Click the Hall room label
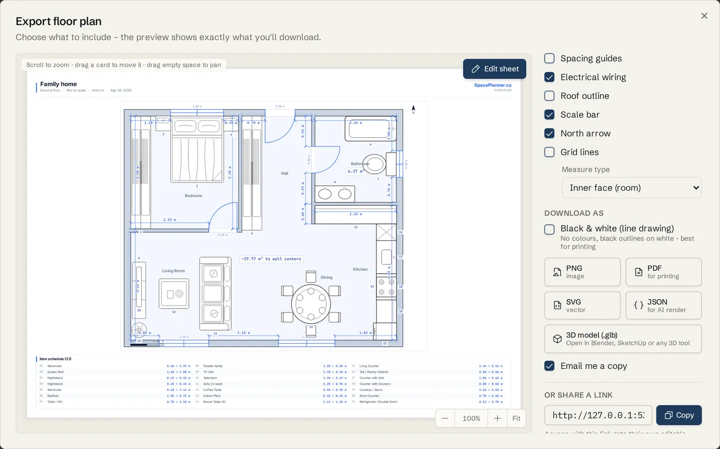The height and width of the screenshot is (449, 720). click(x=284, y=173)
